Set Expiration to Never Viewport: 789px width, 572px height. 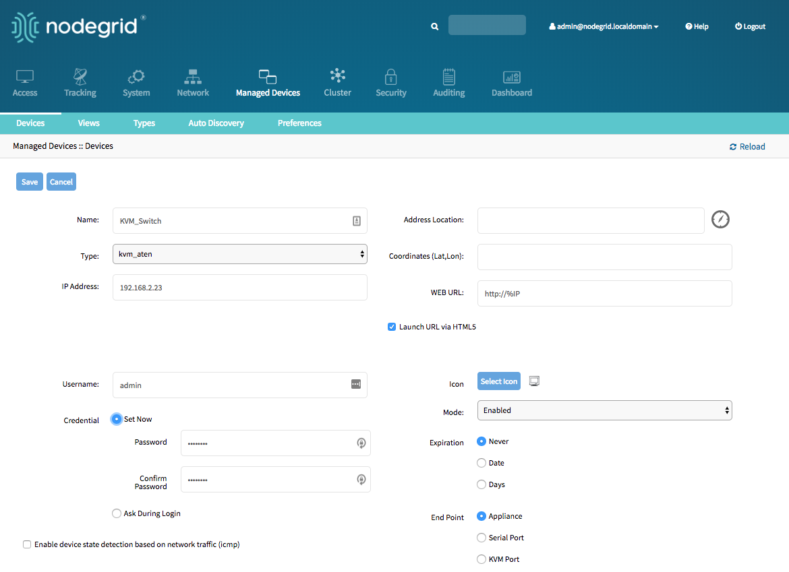tap(481, 441)
